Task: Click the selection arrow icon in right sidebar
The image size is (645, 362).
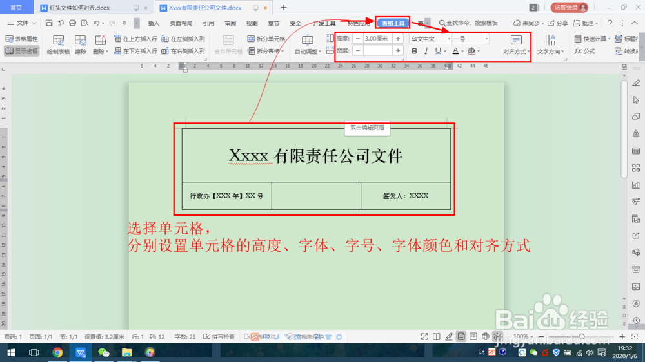Action: pyautogui.click(x=636, y=100)
